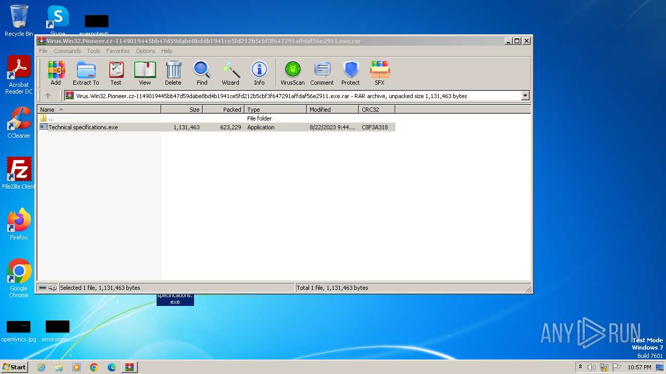Click the volume speaker tray icon
The height and width of the screenshot is (374, 666).
coord(592,367)
